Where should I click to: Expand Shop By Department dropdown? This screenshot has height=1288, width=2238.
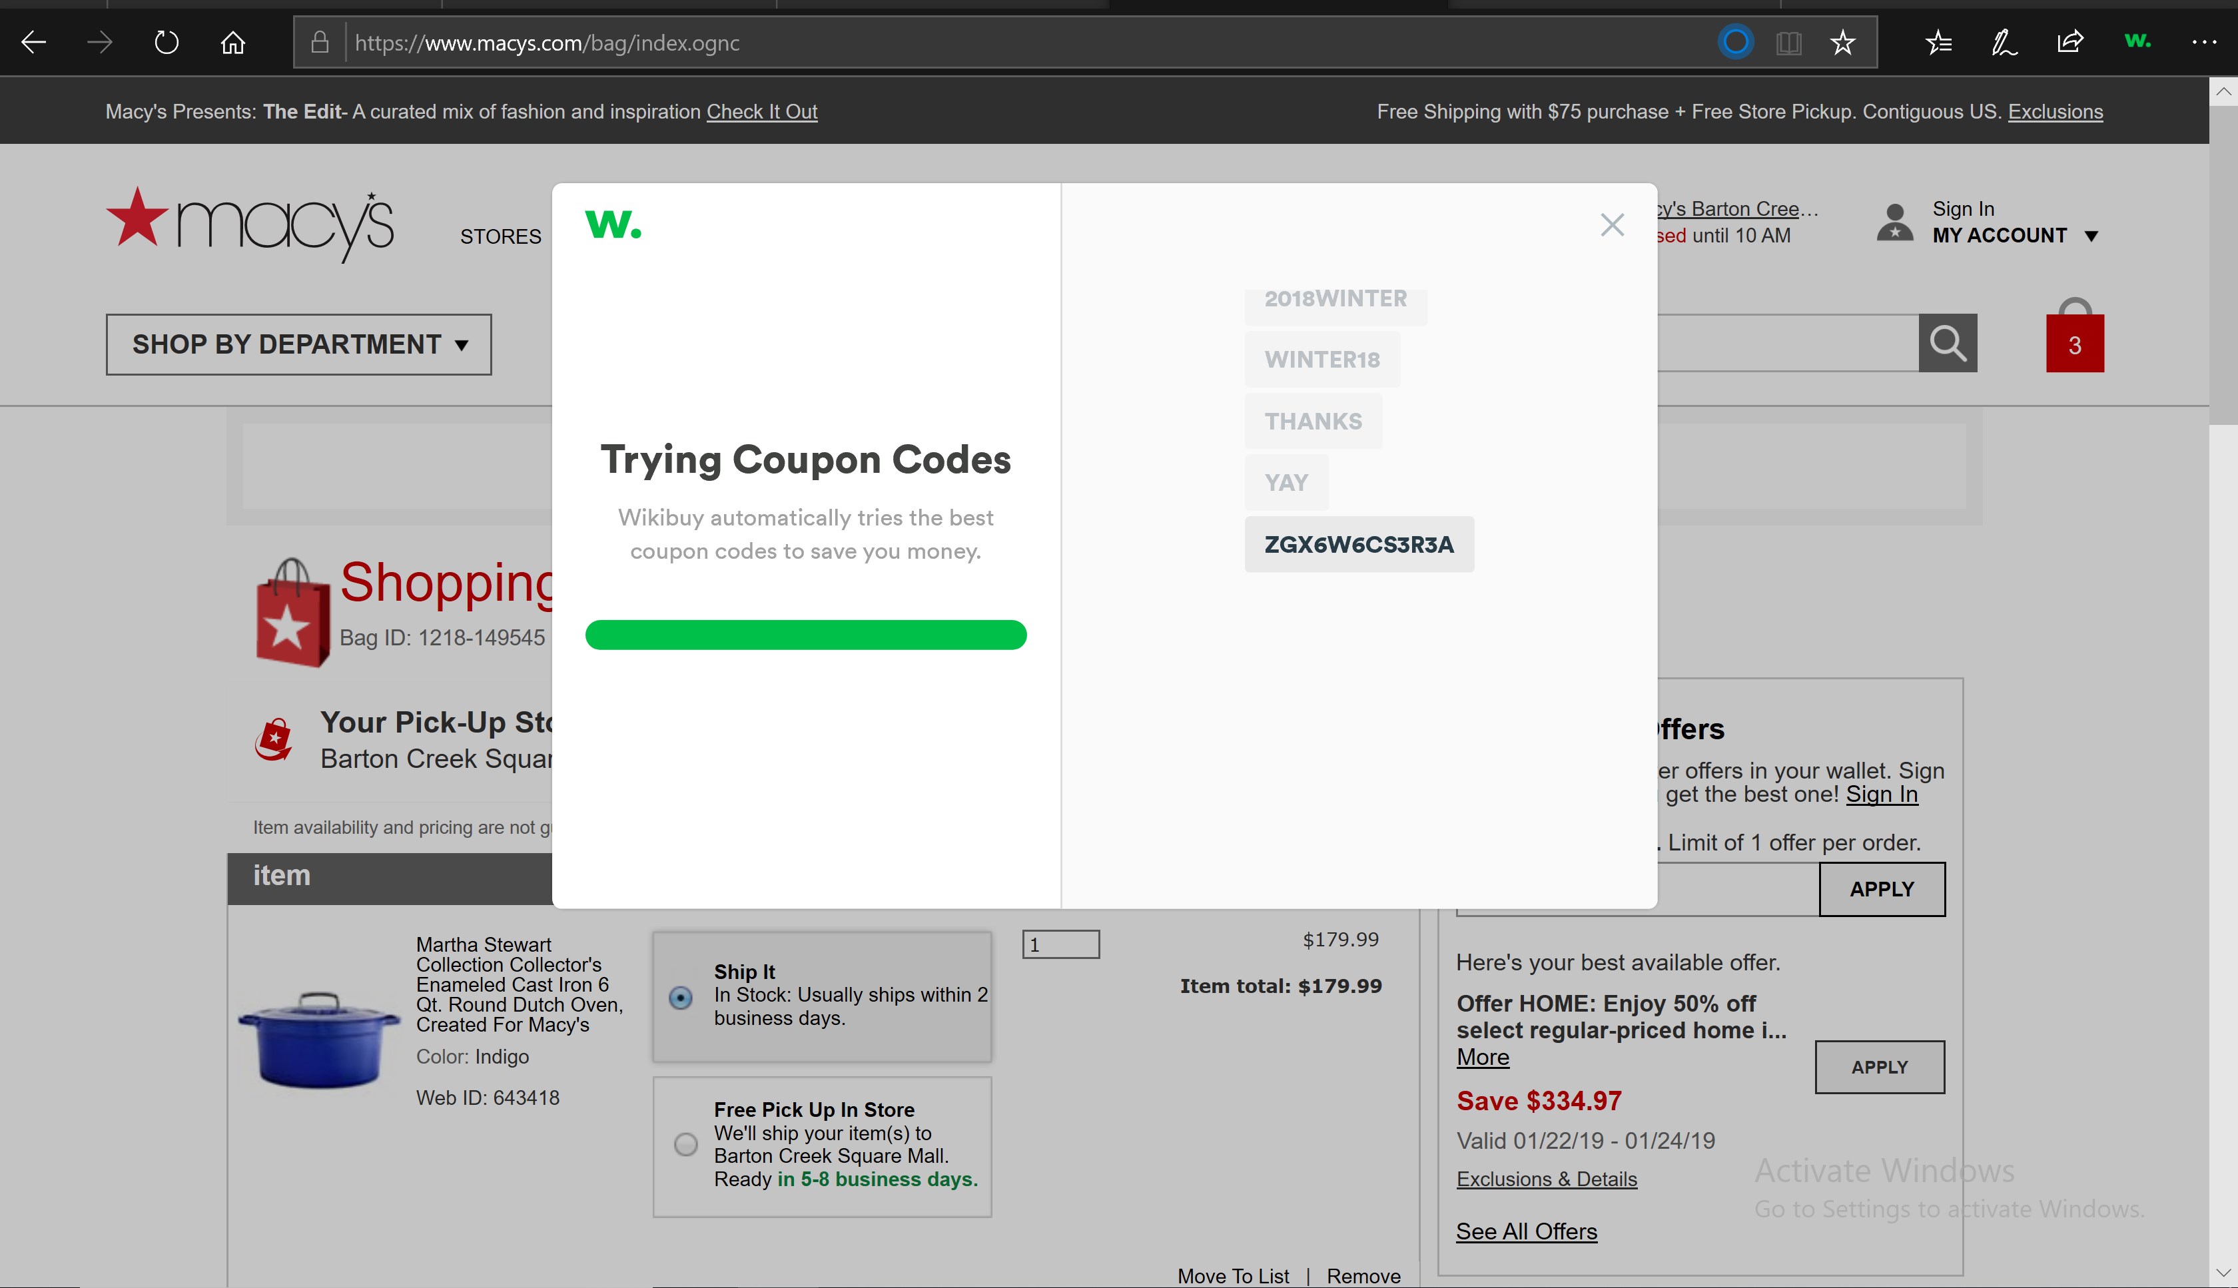click(299, 344)
